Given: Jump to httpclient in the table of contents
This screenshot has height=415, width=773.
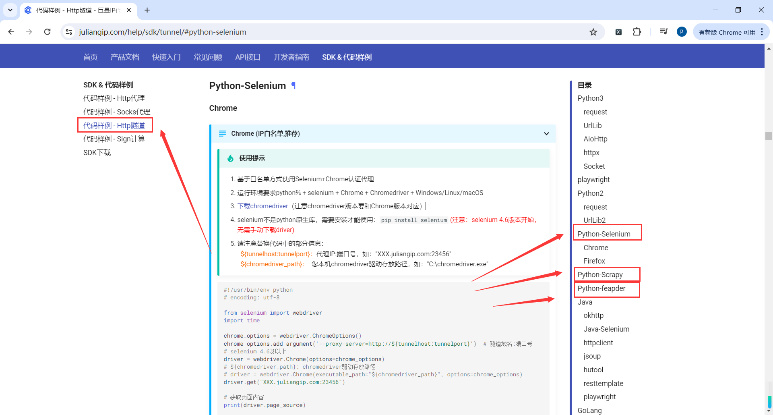Looking at the screenshot, I should point(598,343).
